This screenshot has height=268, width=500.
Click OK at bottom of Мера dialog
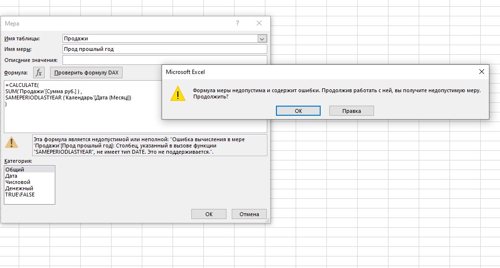pos(209,214)
